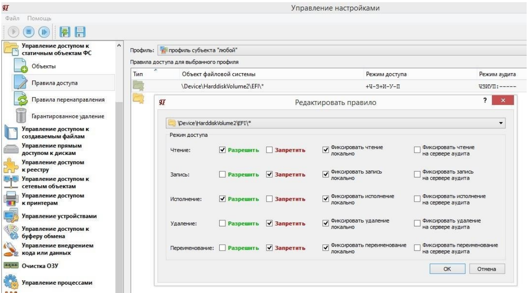Open "Управление доступом к принтерам" section
Viewport: 528px width, 293px height.
(53, 199)
